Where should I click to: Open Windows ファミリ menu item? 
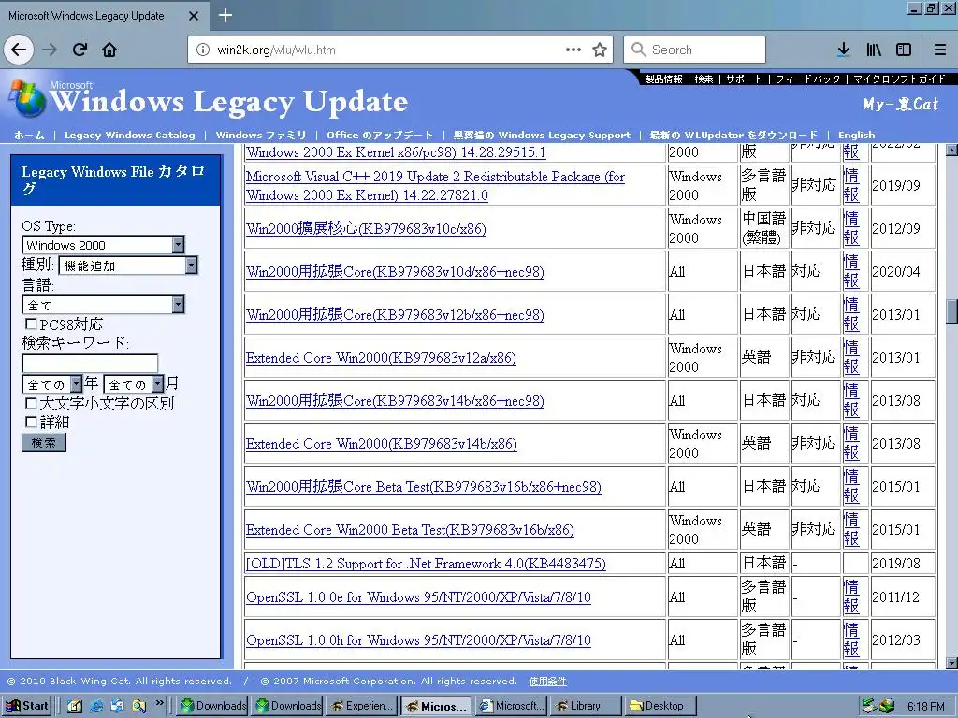click(261, 135)
